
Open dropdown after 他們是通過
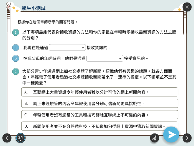pos(105,58)
